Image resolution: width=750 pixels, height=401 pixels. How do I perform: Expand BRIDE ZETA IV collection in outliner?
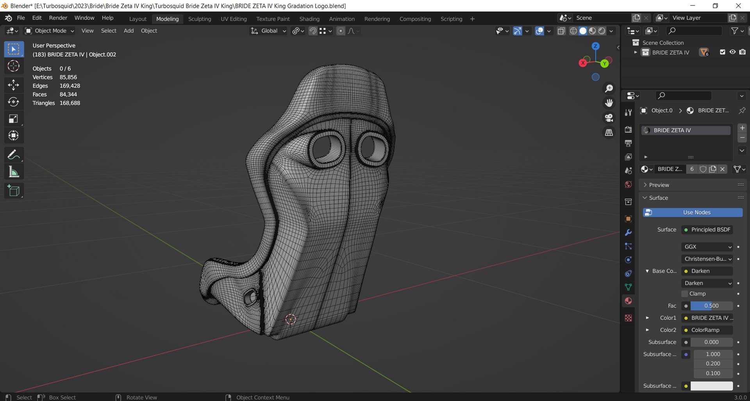pyautogui.click(x=636, y=52)
